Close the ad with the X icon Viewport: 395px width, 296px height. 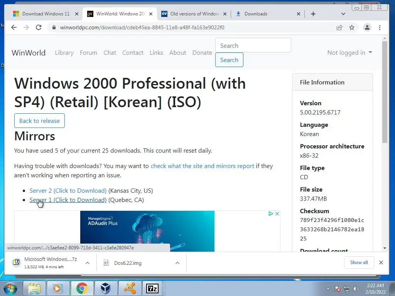[277, 214]
